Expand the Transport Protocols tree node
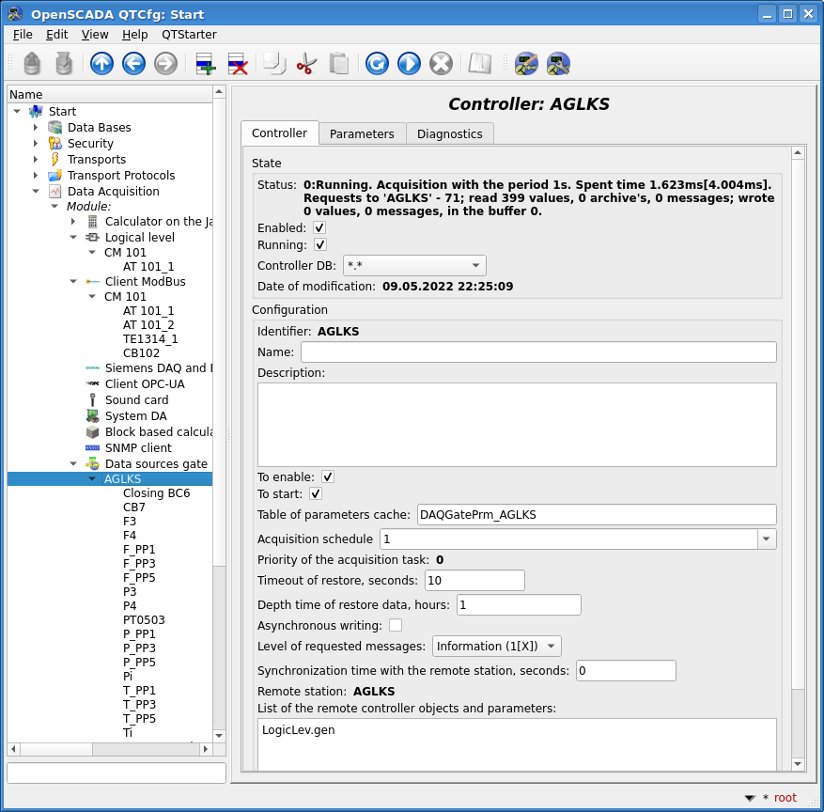 coord(35,175)
